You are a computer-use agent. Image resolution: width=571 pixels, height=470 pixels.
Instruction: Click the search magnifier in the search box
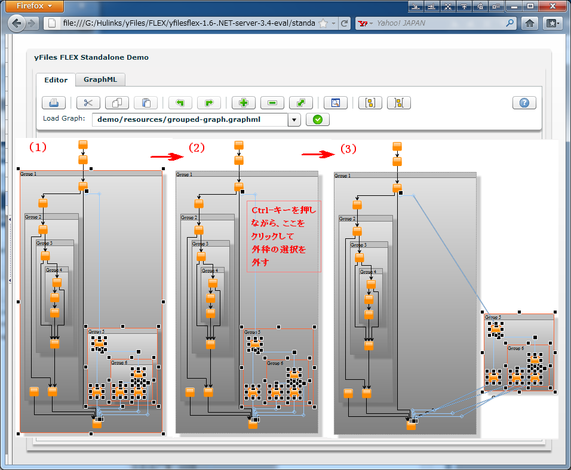pyautogui.click(x=510, y=23)
